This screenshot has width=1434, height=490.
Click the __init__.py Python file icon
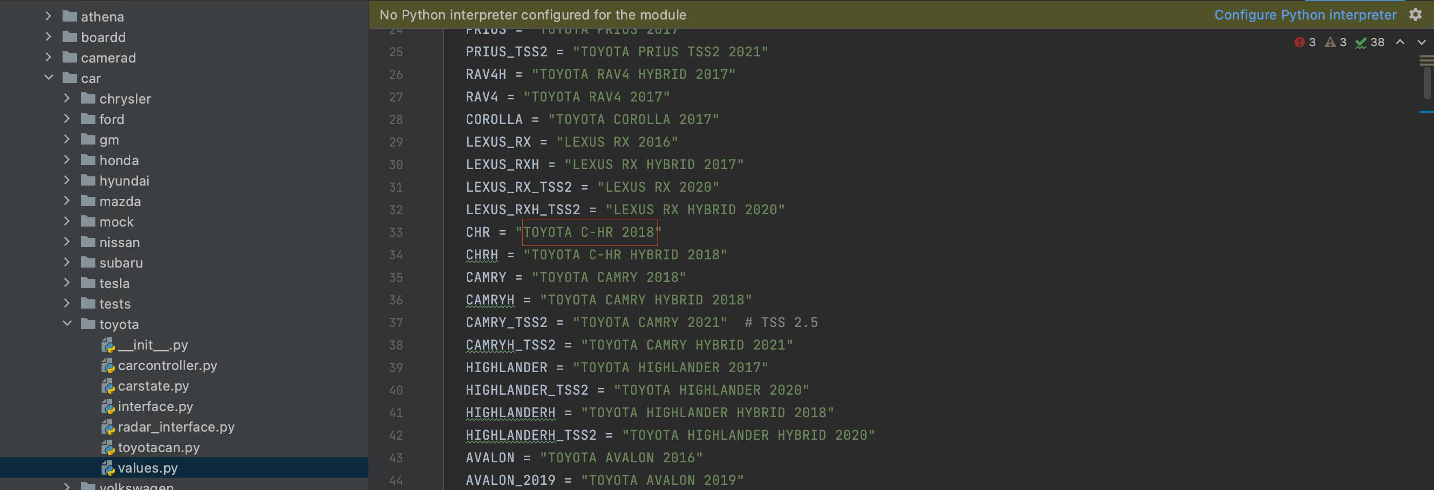tap(107, 345)
